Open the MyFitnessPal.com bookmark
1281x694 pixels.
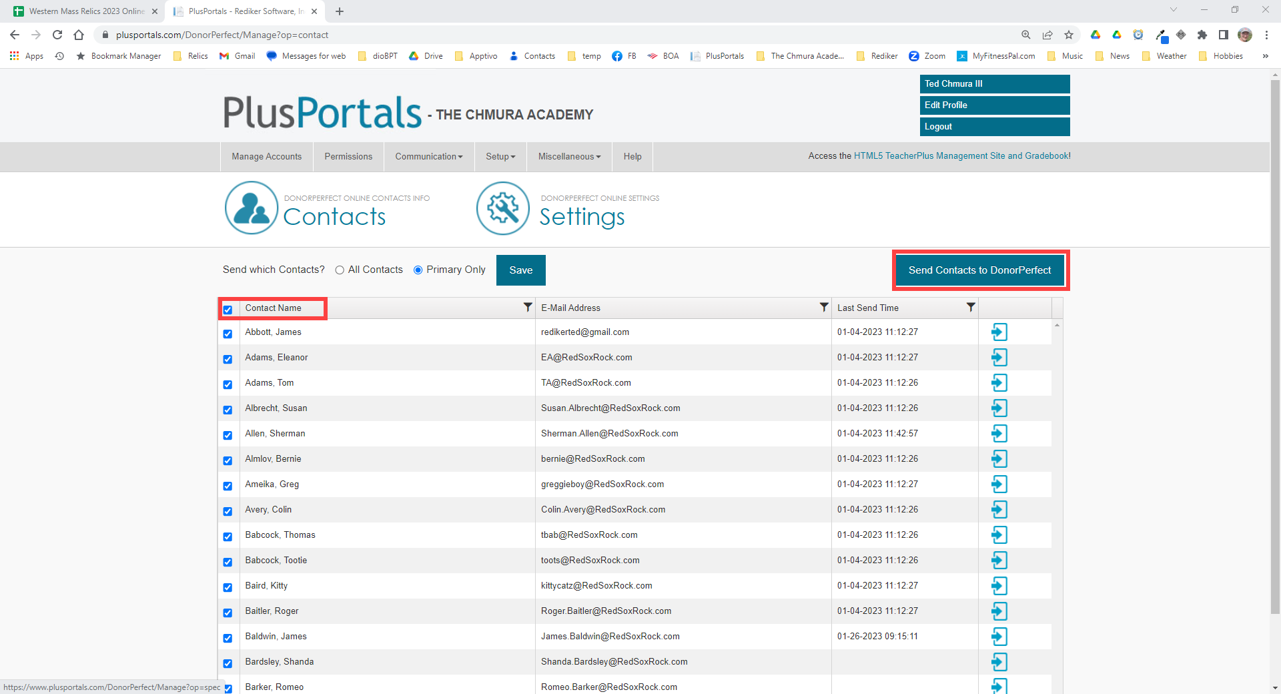tap(996, 56)
